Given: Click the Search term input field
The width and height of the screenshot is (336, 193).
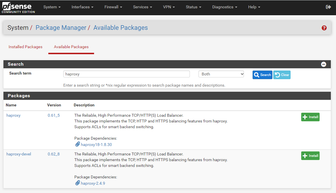Looking at the screenshot, I should tap(126, 74).
